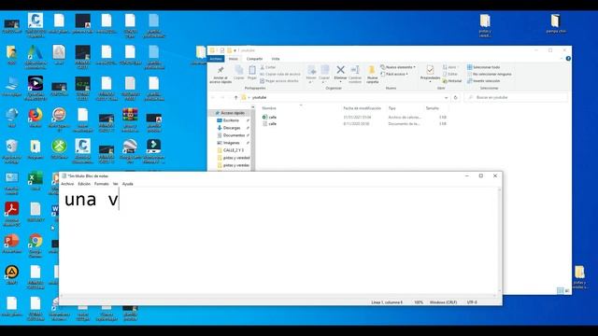The image size is (598, 336).
Task: Open the Ver menu in Notepad
Action: [116, 184]
